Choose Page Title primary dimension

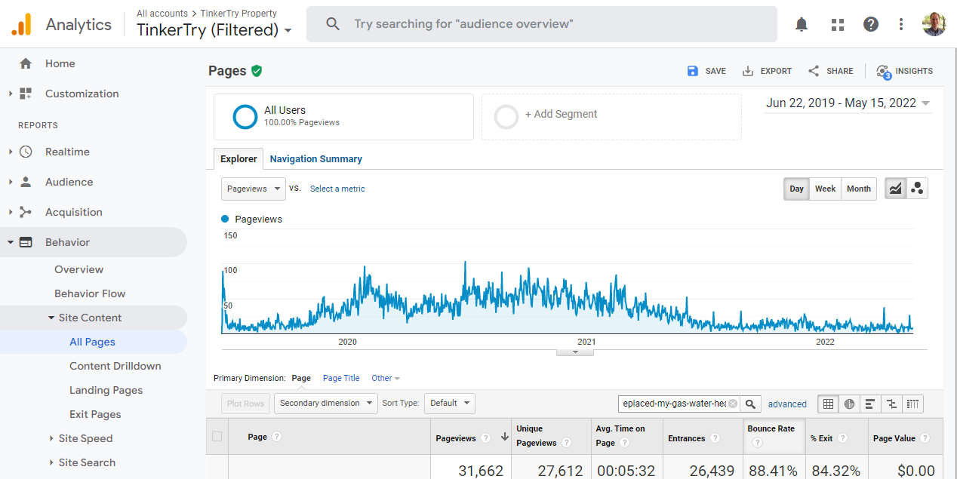pyautogui.click(x=341, y=378)
